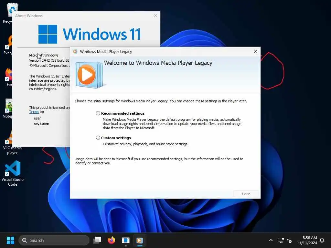Close the About Windows window

(155, 15)
